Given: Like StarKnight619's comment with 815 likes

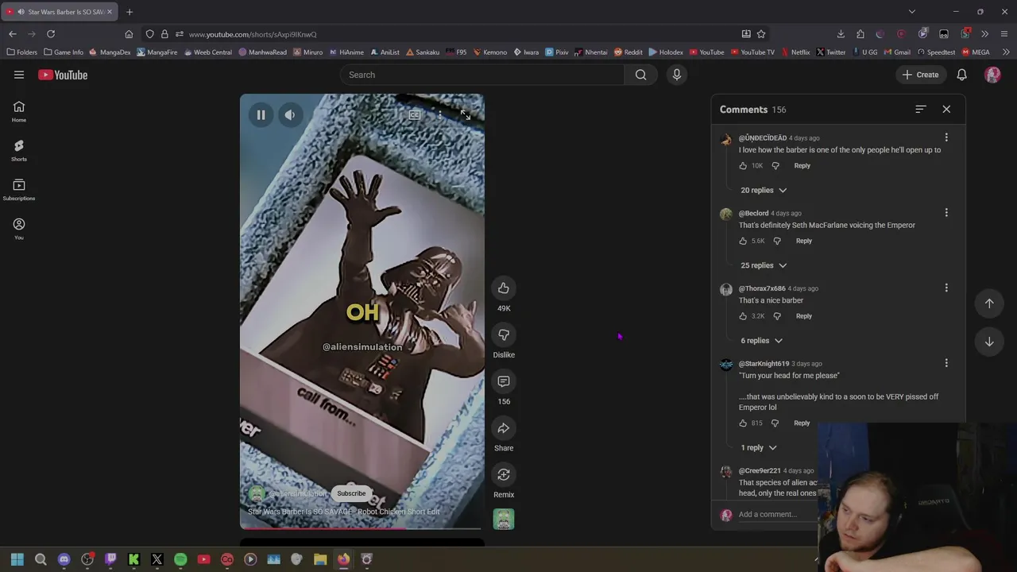Looking at the screenshot, I should 743,423.
